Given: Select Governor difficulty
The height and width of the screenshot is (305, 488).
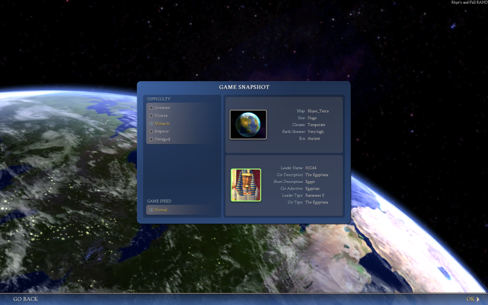Looking at the screenshot, I should point(160,108).
